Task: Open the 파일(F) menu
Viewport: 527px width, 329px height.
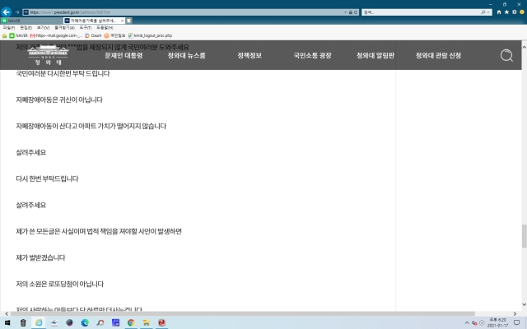Action: pos(9,27)
